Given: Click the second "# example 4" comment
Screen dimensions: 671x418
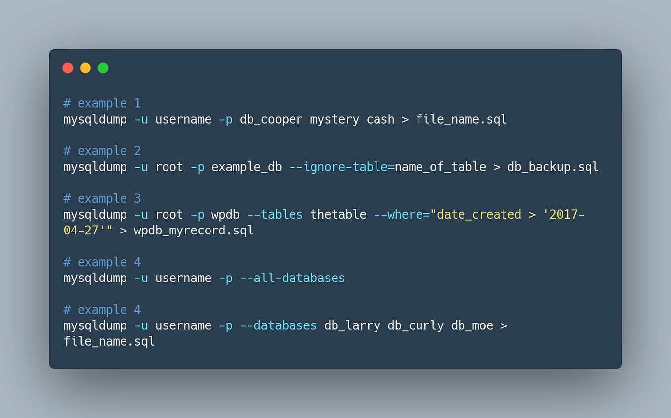Looking at the screenshot, I should point(102,309).
